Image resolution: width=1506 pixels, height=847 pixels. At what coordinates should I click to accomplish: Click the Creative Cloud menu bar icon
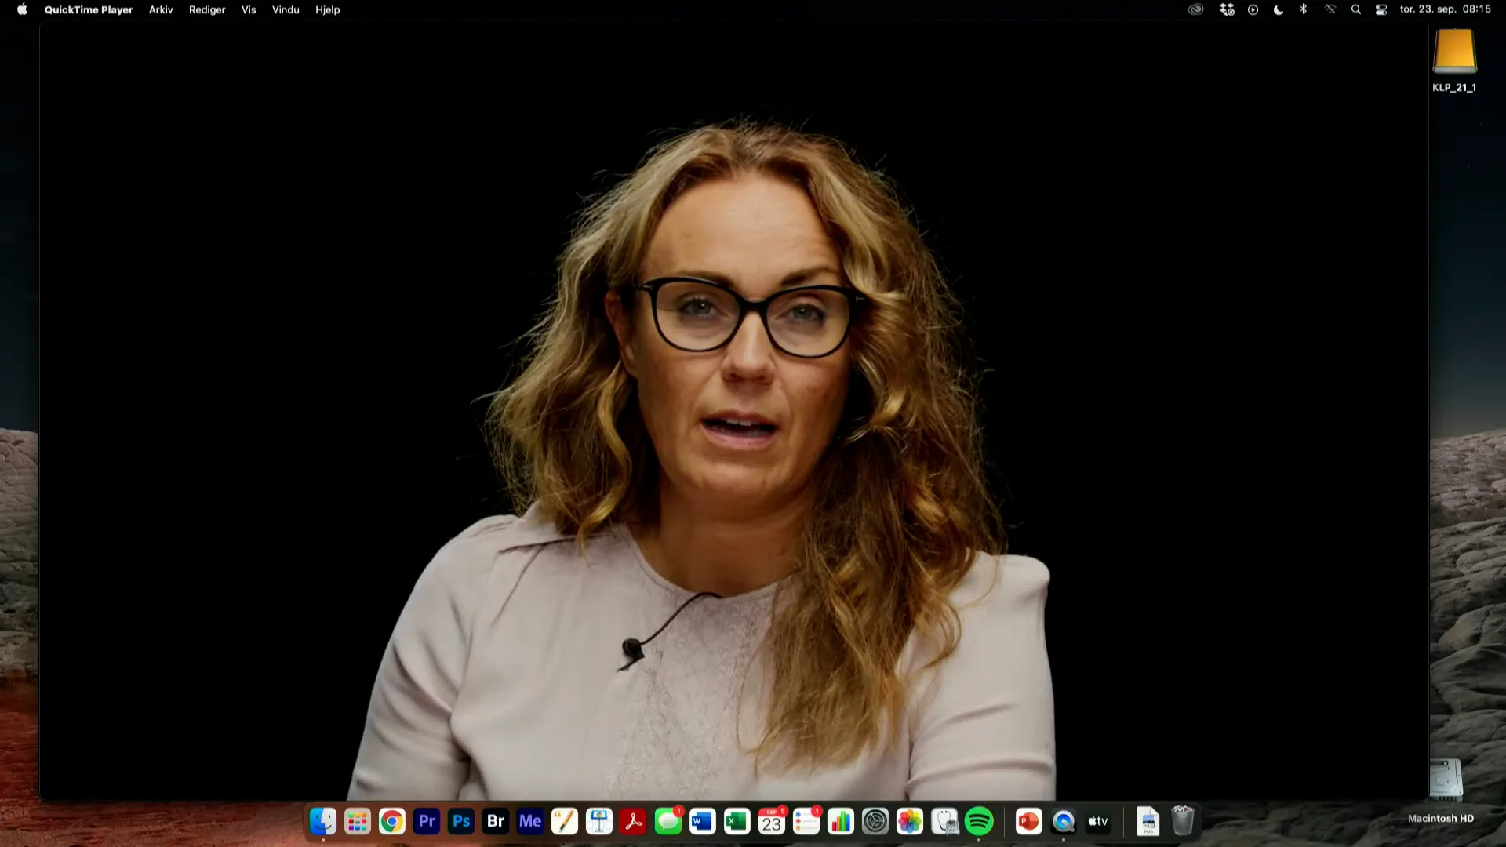(x=1195, y=9)
